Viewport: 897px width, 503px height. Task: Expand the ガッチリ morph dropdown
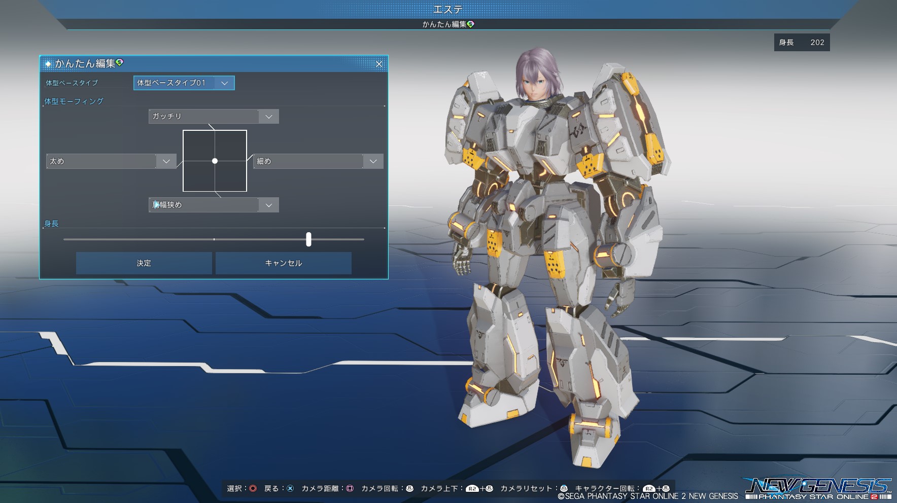coord(268,117)
